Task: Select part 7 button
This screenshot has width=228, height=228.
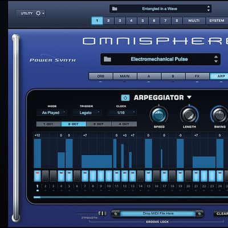Action: coord(165,21)
